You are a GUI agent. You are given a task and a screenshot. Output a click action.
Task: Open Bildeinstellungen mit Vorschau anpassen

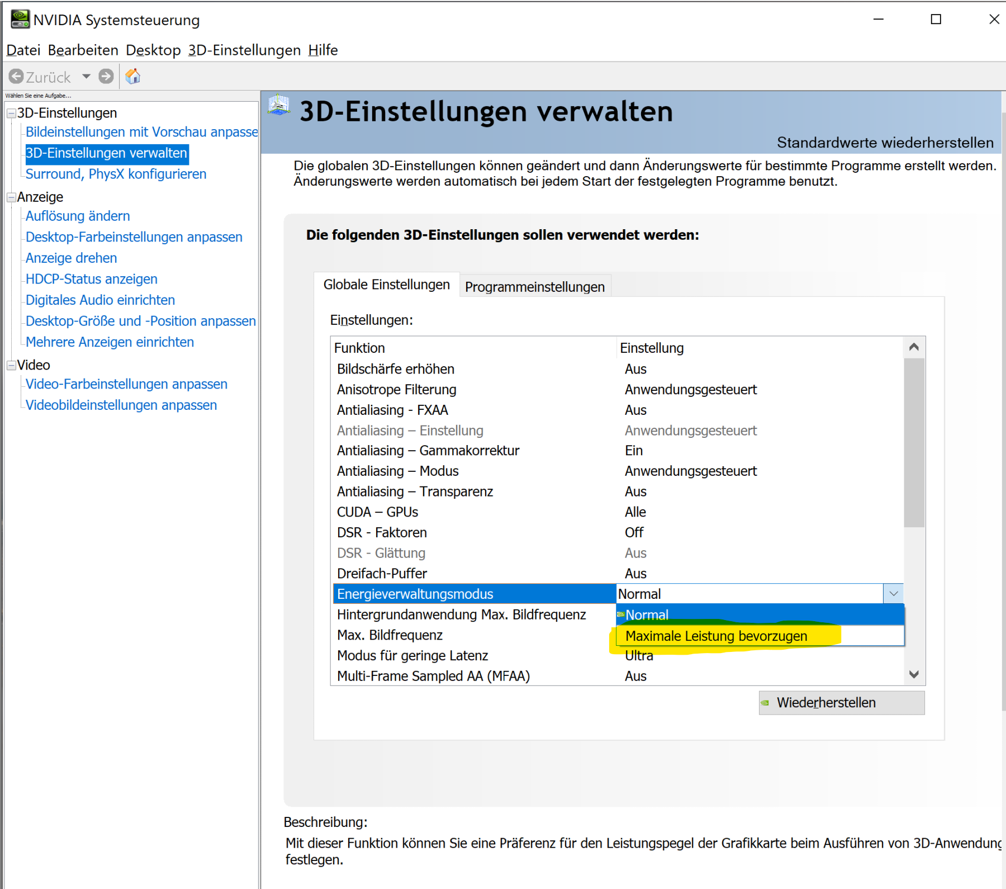pyautogui.click(x=142, y=132)
